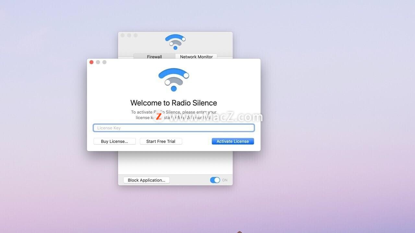This screenshot has width=415, height=233.
Task: Close the Welcome to Radio Silence dialog
Action: (91, 62)
